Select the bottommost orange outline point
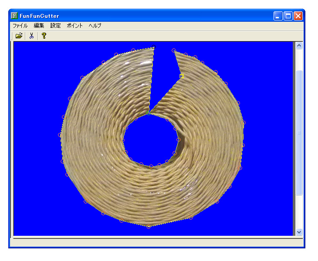Screen dimensions: 318x261 [x=149, y=227]
